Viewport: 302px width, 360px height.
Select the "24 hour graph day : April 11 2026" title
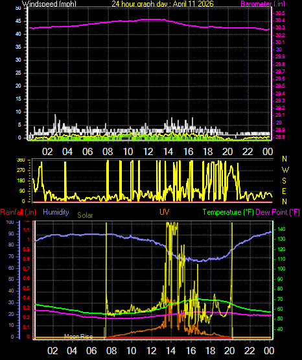163,4
